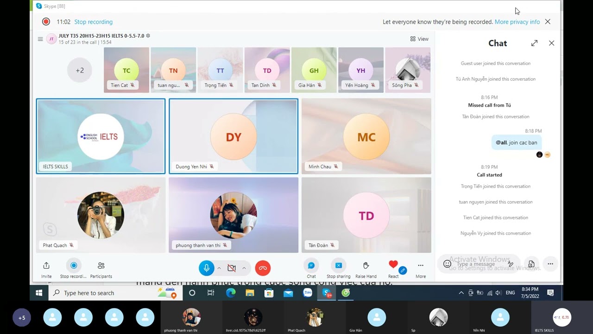
Task: Switch to Skype on taskbar
Action: click(327, 293)
